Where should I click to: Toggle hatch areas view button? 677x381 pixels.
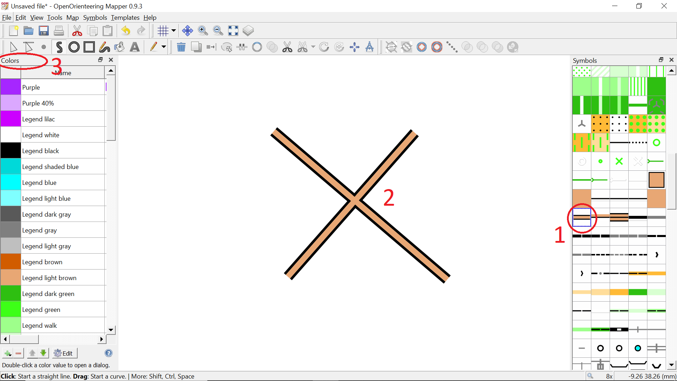click(x=391, y=47)
